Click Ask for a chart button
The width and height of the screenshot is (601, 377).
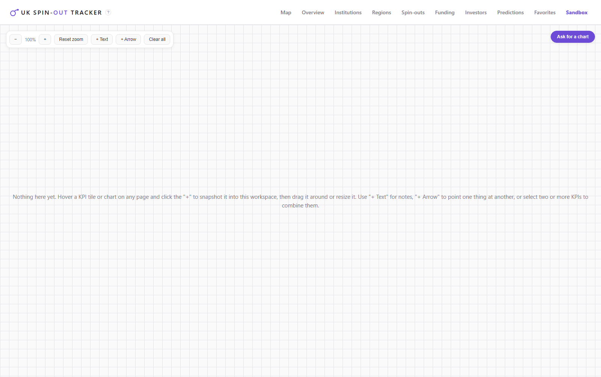pyautogui.click(x=572, y=37)
